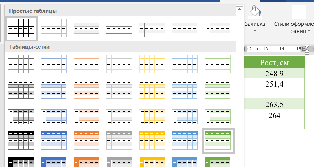Choose Grid Table 3 light gray Accent 3

click(x=119, y=115)
